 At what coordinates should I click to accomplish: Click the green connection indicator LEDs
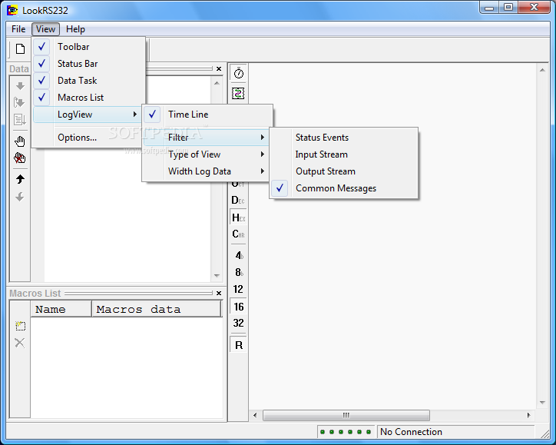click(346, 432)
